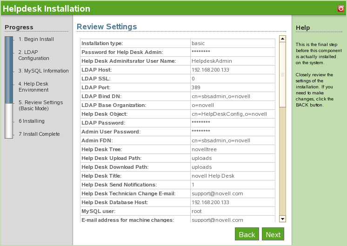
Task: Click scrollbar up arrow in settings list
Action: tap(282, 39)
